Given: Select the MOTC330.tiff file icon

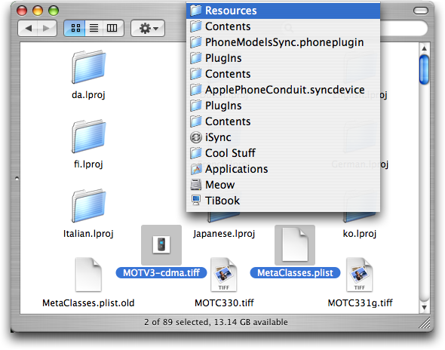Looking at the screenshot, I should [x=224, y=275].
